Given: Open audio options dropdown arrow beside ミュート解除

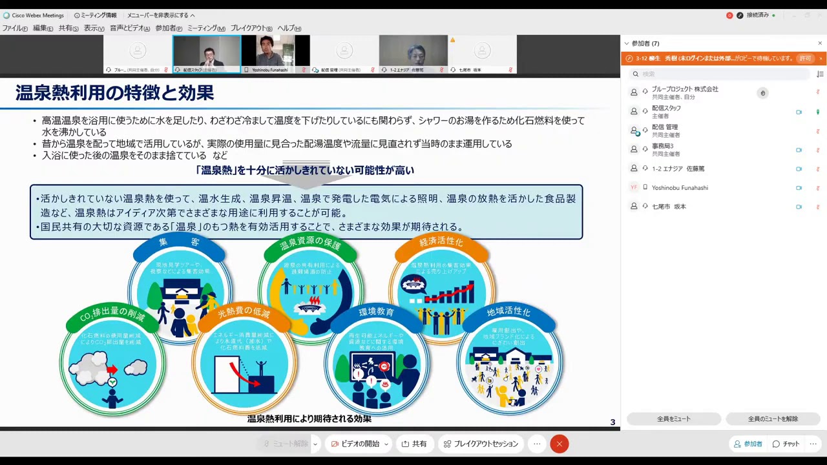Looking at the screenshot, I should click(315, 444).
